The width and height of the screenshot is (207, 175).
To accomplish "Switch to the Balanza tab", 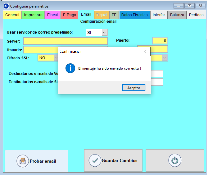I will 177,15.
